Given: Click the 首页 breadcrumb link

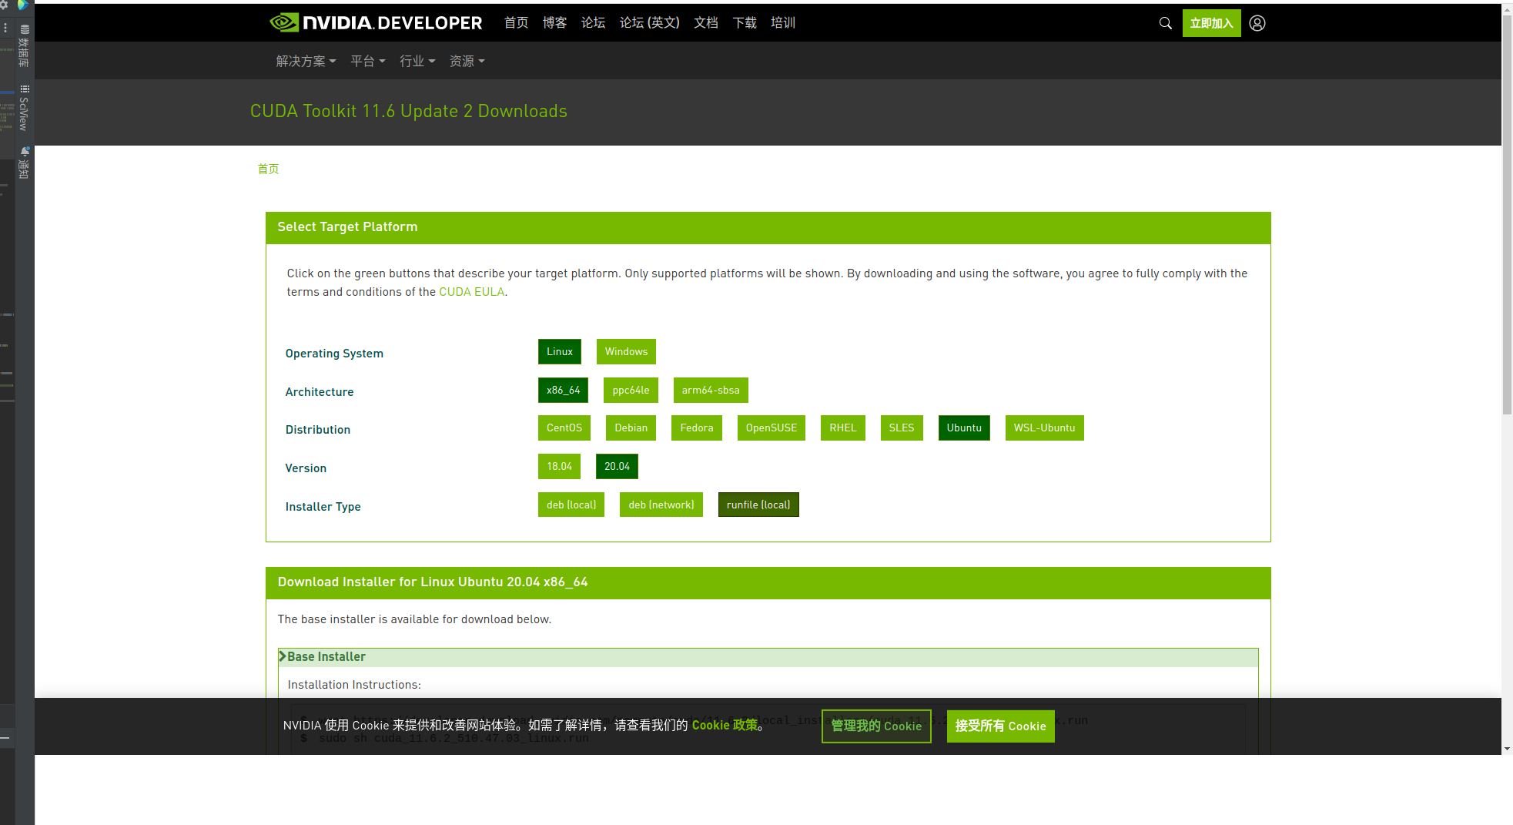Looking at the screenshot, I should pos(268,169).
